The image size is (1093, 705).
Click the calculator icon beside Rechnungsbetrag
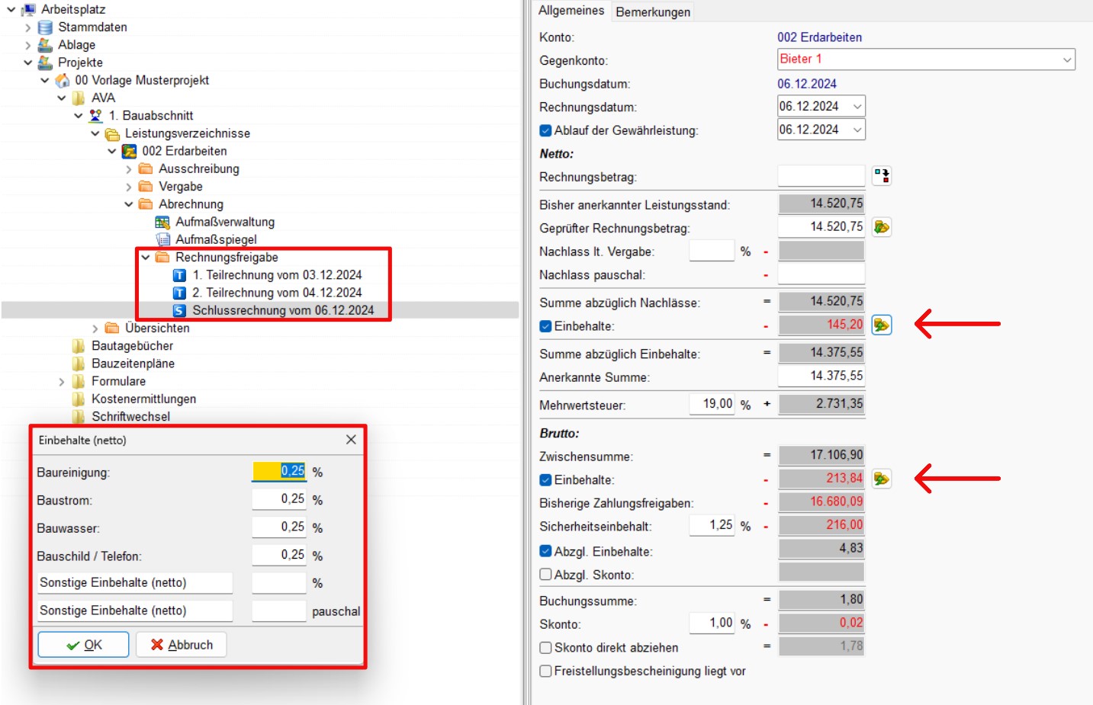(x=882, y=176)
